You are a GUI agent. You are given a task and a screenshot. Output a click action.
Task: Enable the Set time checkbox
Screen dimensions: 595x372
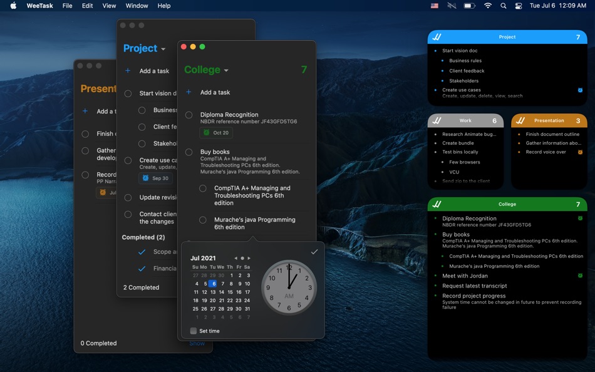[193, 331]
